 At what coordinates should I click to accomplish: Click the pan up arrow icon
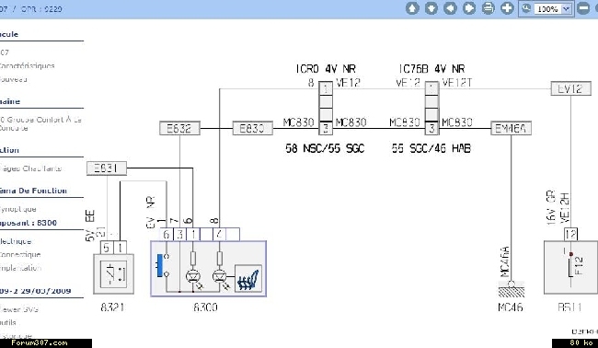[x=412, y=8]
